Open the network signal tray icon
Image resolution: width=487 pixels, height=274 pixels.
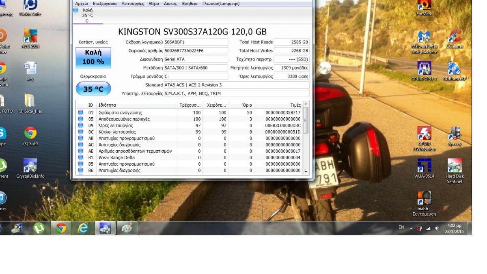(x=429, y=228)
